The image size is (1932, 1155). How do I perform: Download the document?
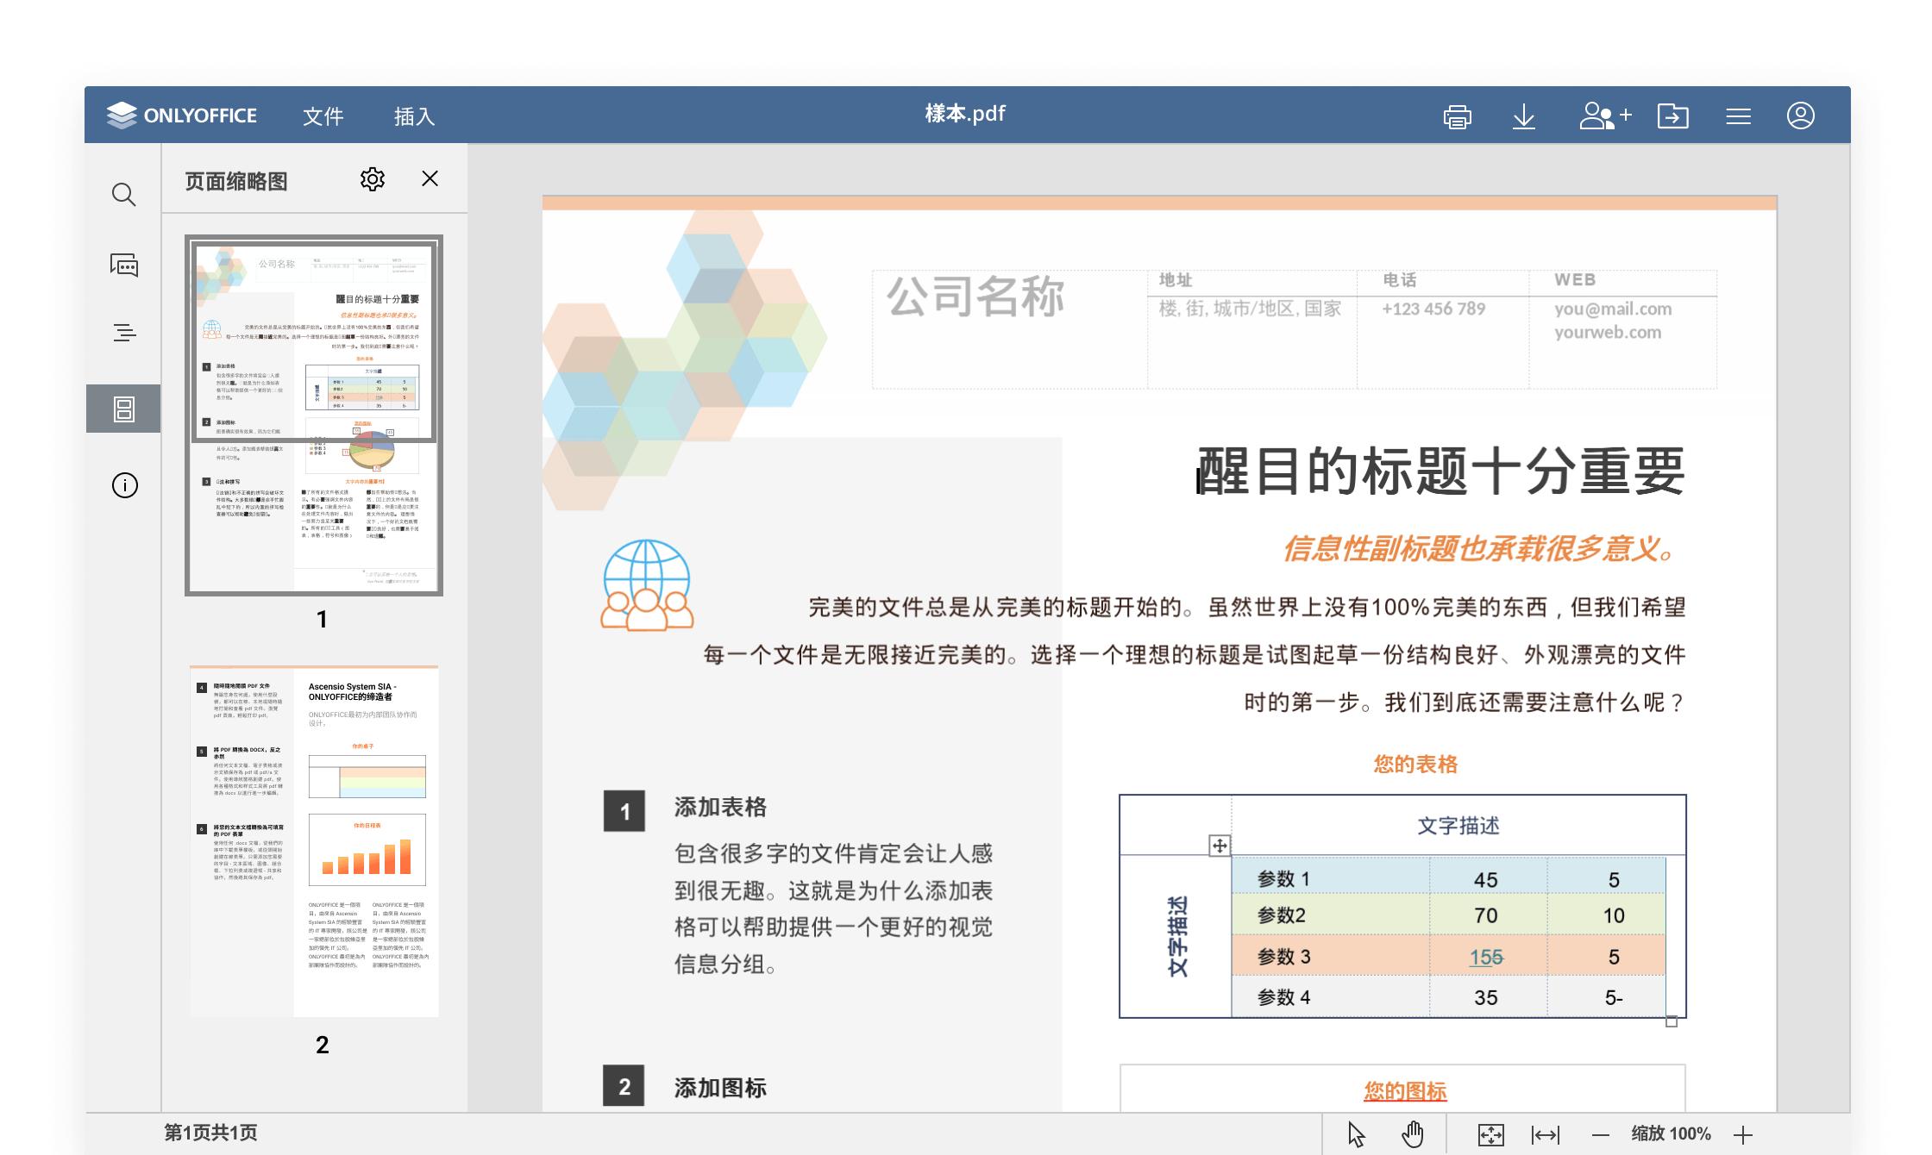pos(1524,115)
